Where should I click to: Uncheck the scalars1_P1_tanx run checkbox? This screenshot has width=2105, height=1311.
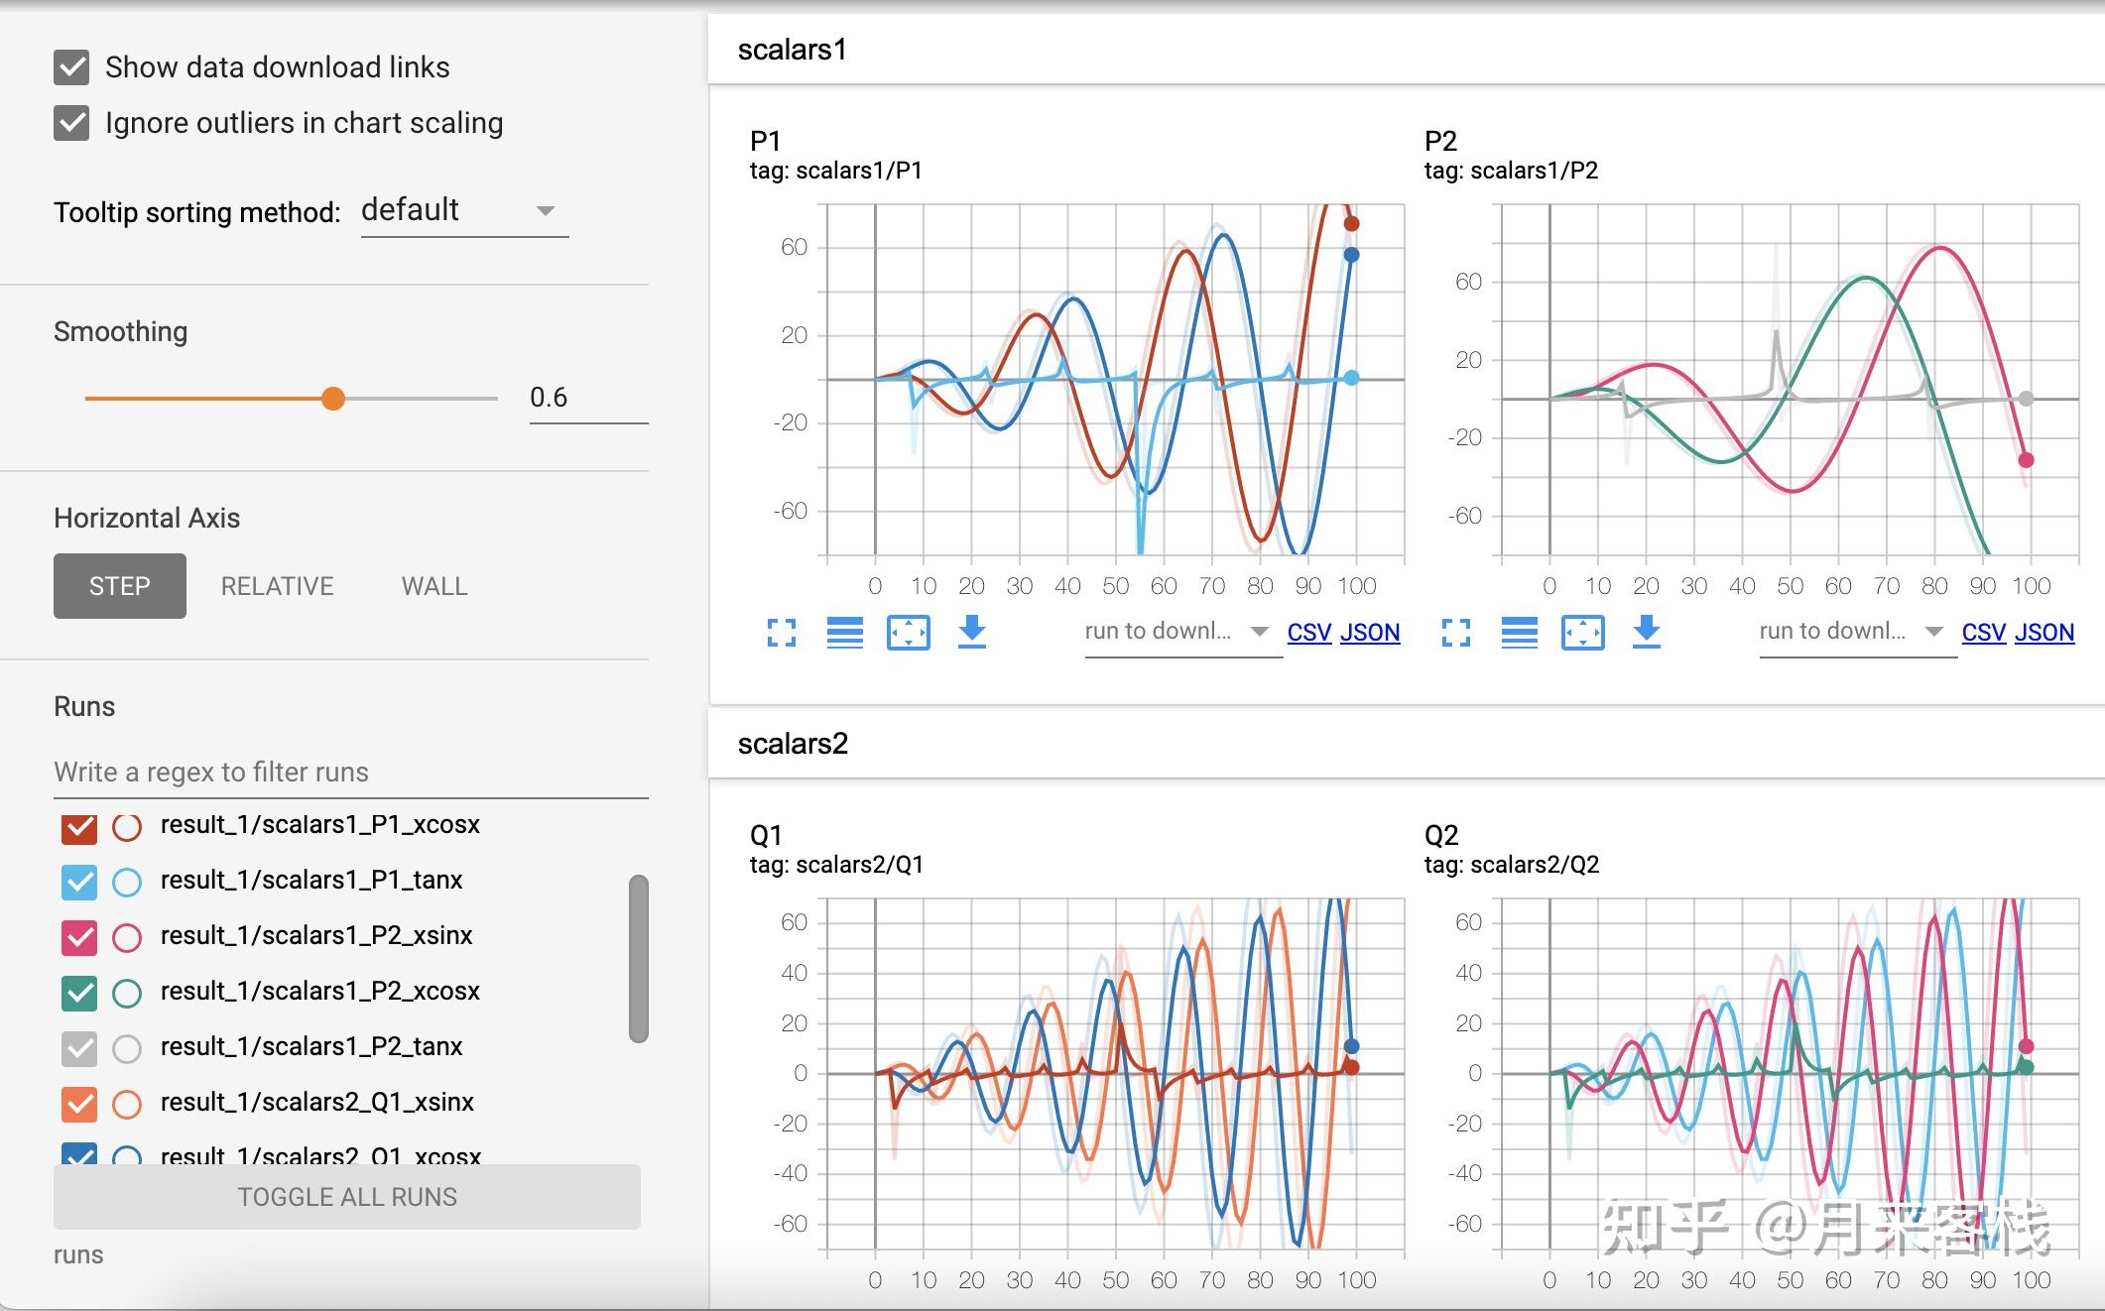pyautogui.click(x=79, y=882)
